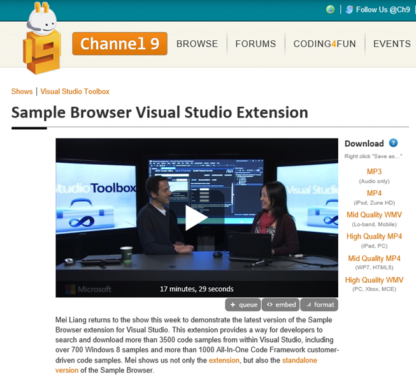Image resolution: width=416 pixels, height=381 pixels.
Task: Click the orange Channel 9 banner
Action: (x=120, y=43)
